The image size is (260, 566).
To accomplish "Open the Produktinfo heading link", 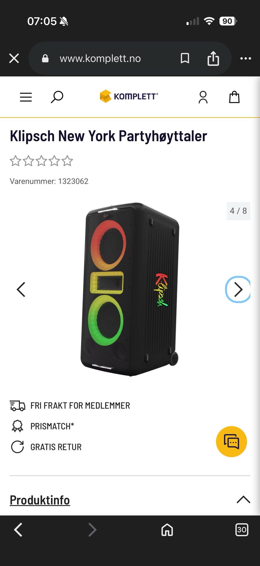I will pyautogui.click(x=40, y=500).
